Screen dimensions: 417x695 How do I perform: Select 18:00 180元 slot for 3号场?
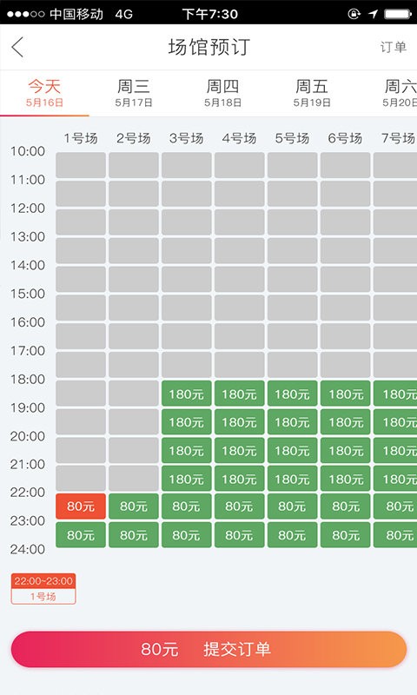tap(186, 394)
